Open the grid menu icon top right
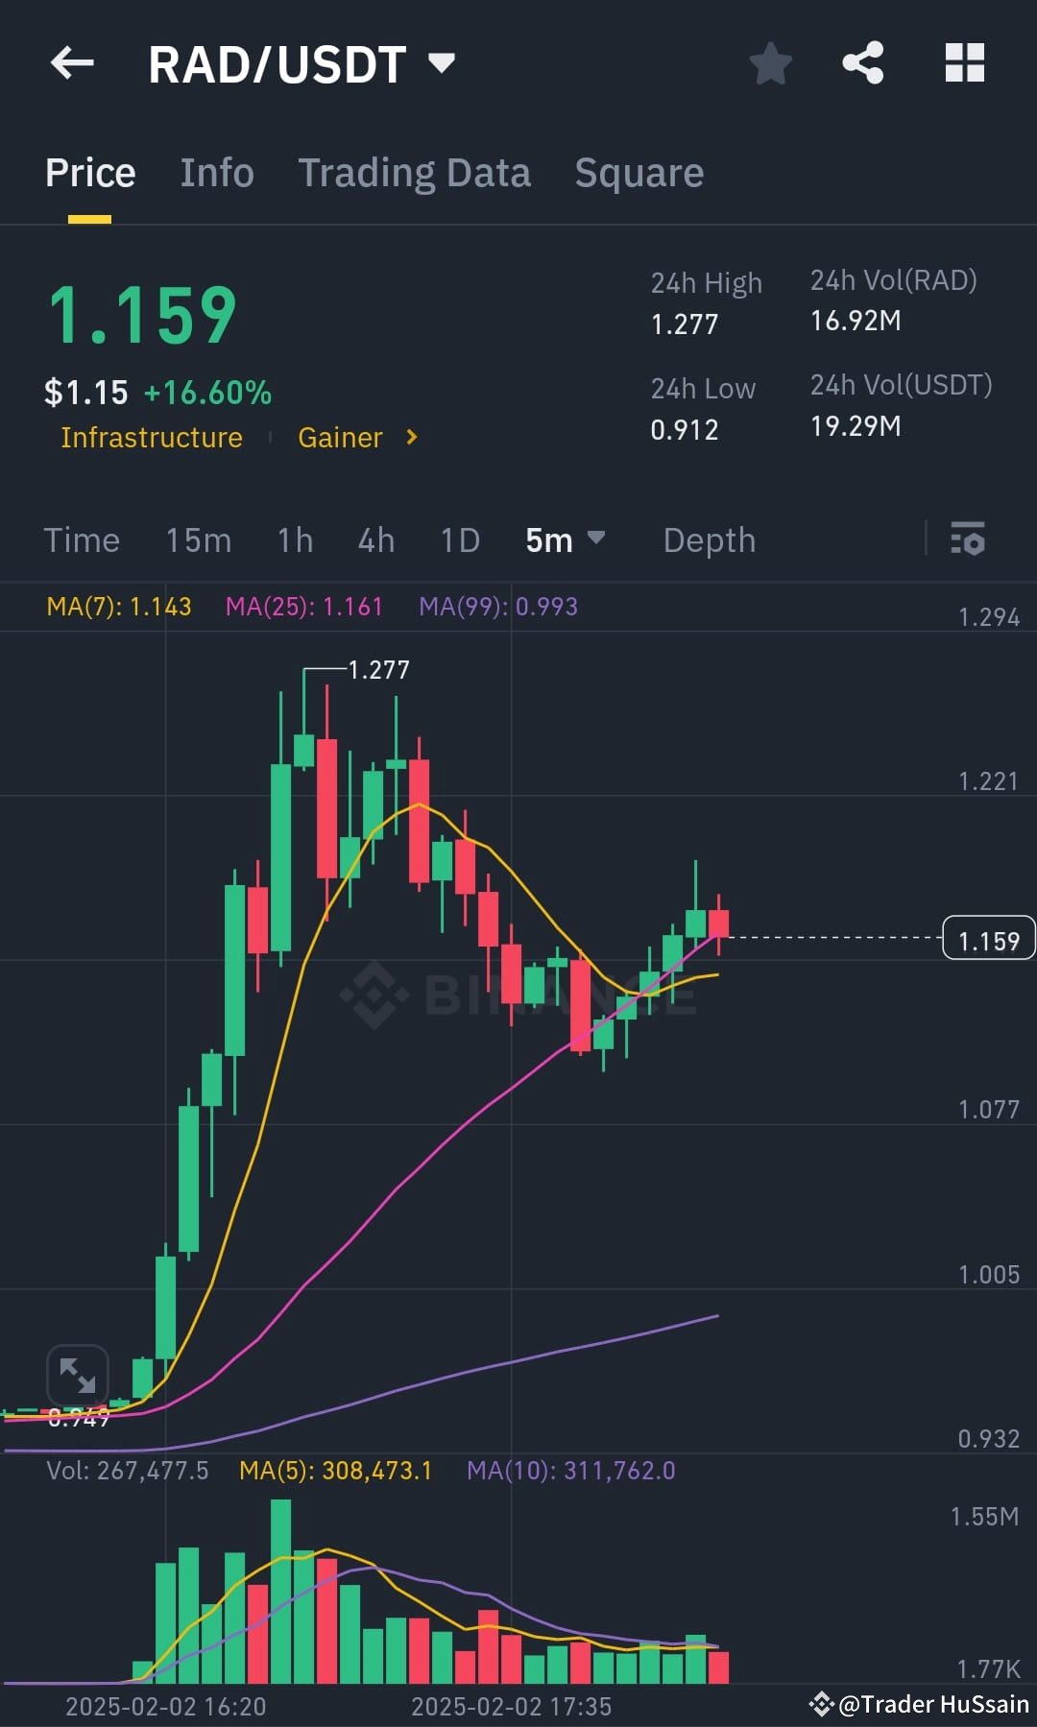 965,62
